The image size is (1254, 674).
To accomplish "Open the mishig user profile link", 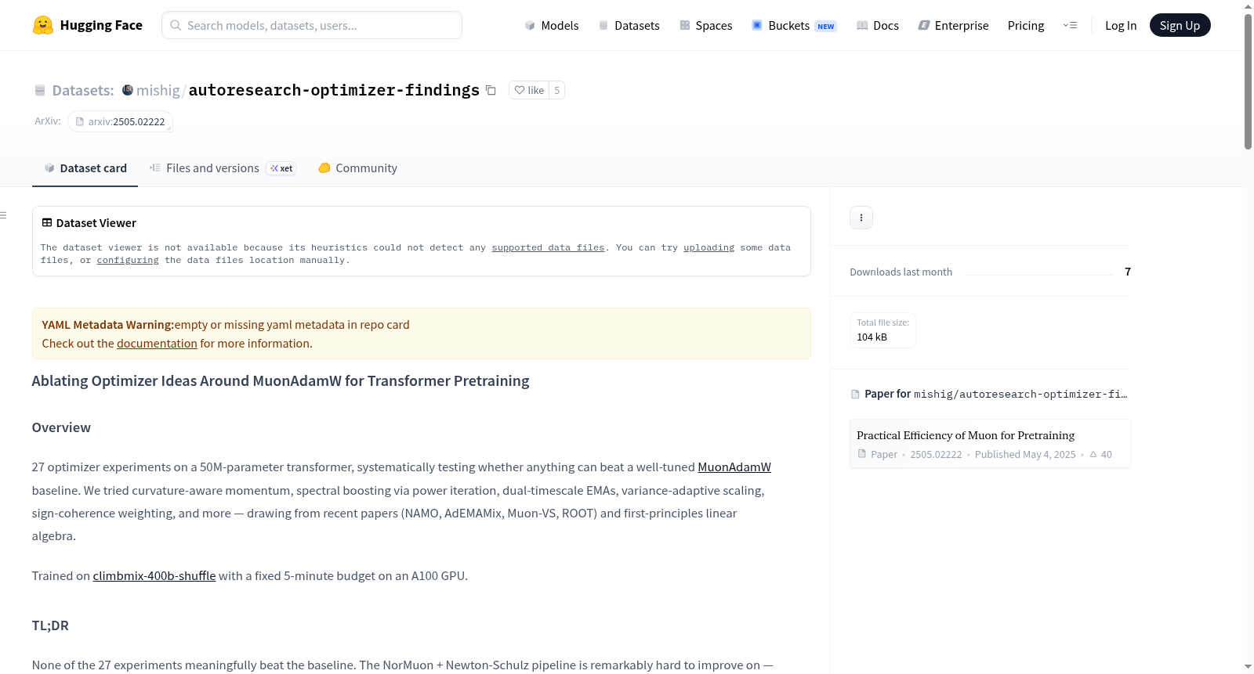I will point(158,90).
